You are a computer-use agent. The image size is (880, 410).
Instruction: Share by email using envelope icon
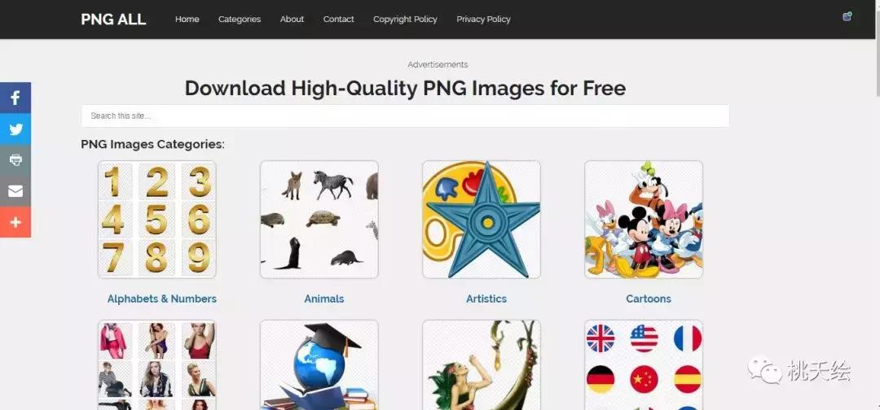(x=15, y=191)
